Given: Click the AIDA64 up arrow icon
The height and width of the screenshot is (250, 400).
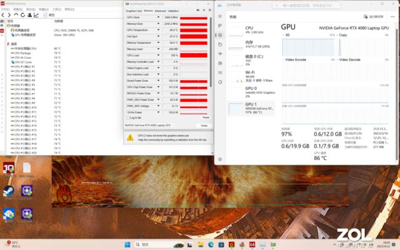Looking at the screenshot, I should 16,15.
